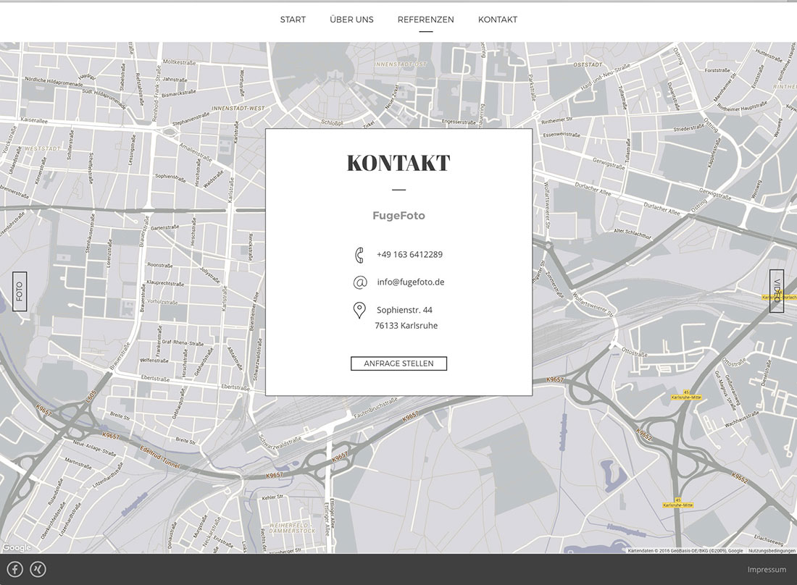Go to the START page

[x=293, y=20]
